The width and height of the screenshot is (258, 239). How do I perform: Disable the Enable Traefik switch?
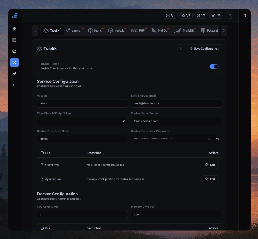pos(214,66)
